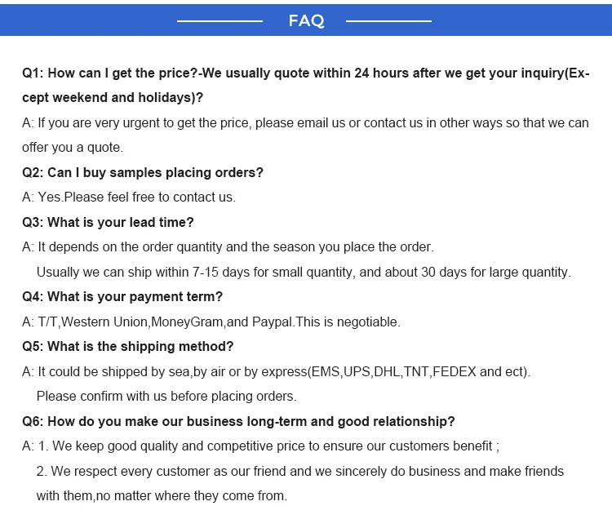Click the answer about good quality and competitive price
Viewport: 612px width, 528px height.
[260, 446]
